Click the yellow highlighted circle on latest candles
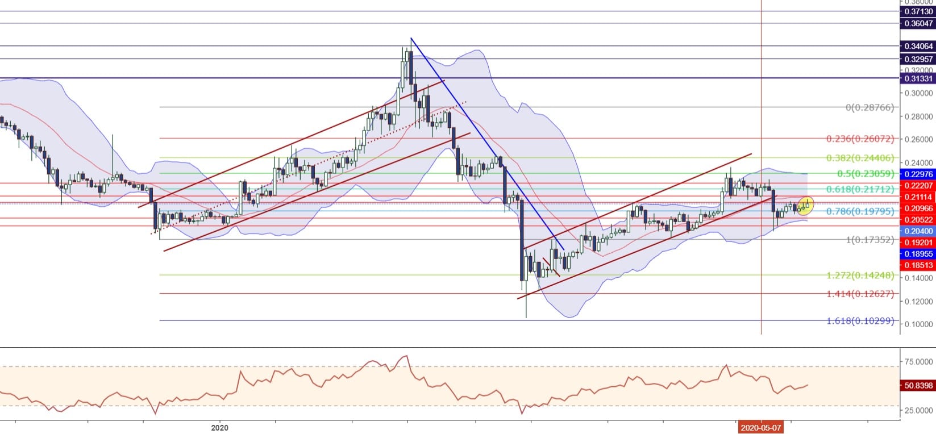 (x=805, y=205)
